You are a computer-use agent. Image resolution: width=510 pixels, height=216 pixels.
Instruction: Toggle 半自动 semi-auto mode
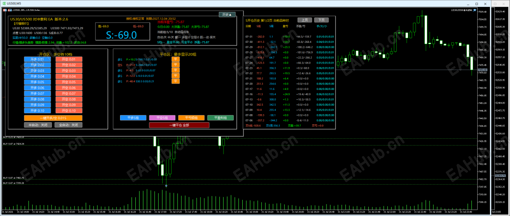(38, 125)
